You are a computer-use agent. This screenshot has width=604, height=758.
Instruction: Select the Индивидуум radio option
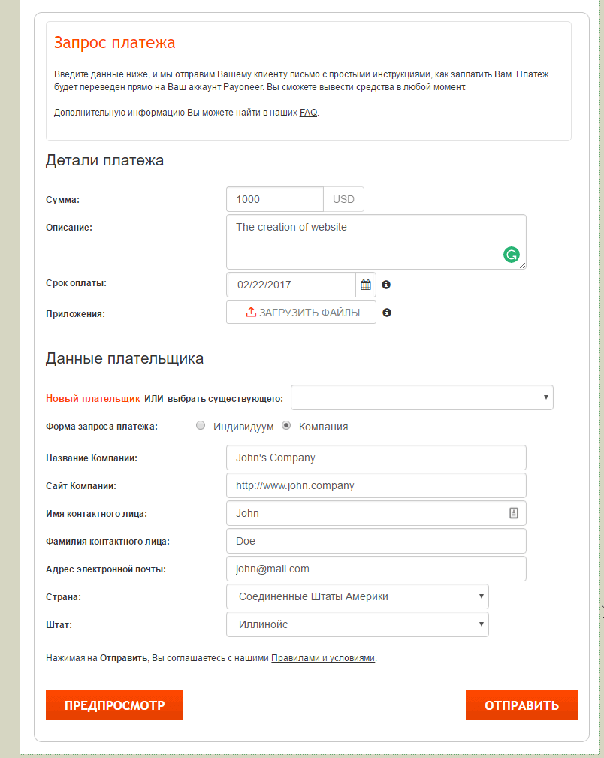tap(200, 425)
